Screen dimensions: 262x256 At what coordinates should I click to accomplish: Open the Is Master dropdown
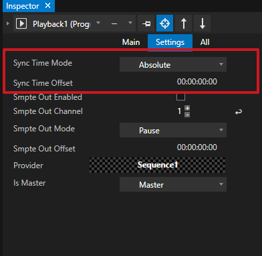173,184
